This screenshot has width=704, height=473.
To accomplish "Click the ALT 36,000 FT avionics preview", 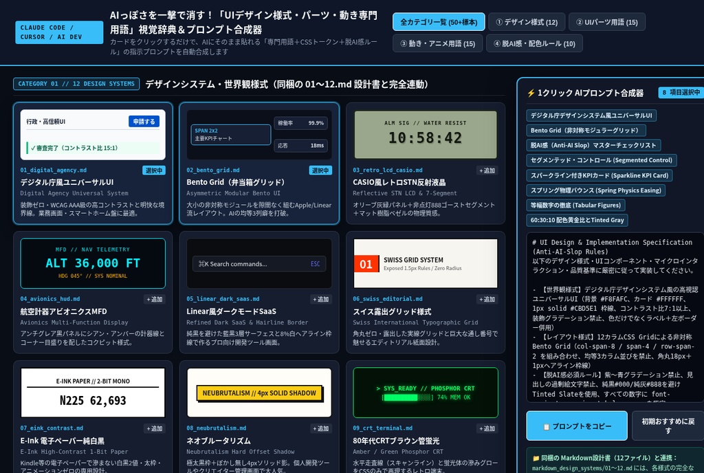I will click(93, 263).
